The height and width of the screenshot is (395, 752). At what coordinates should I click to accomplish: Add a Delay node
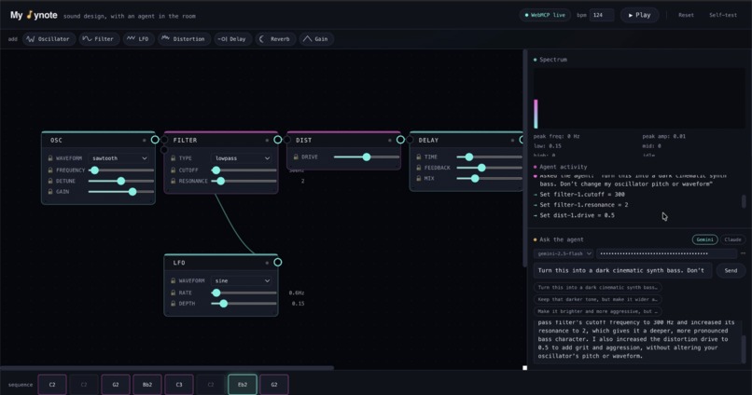point(231,39)
